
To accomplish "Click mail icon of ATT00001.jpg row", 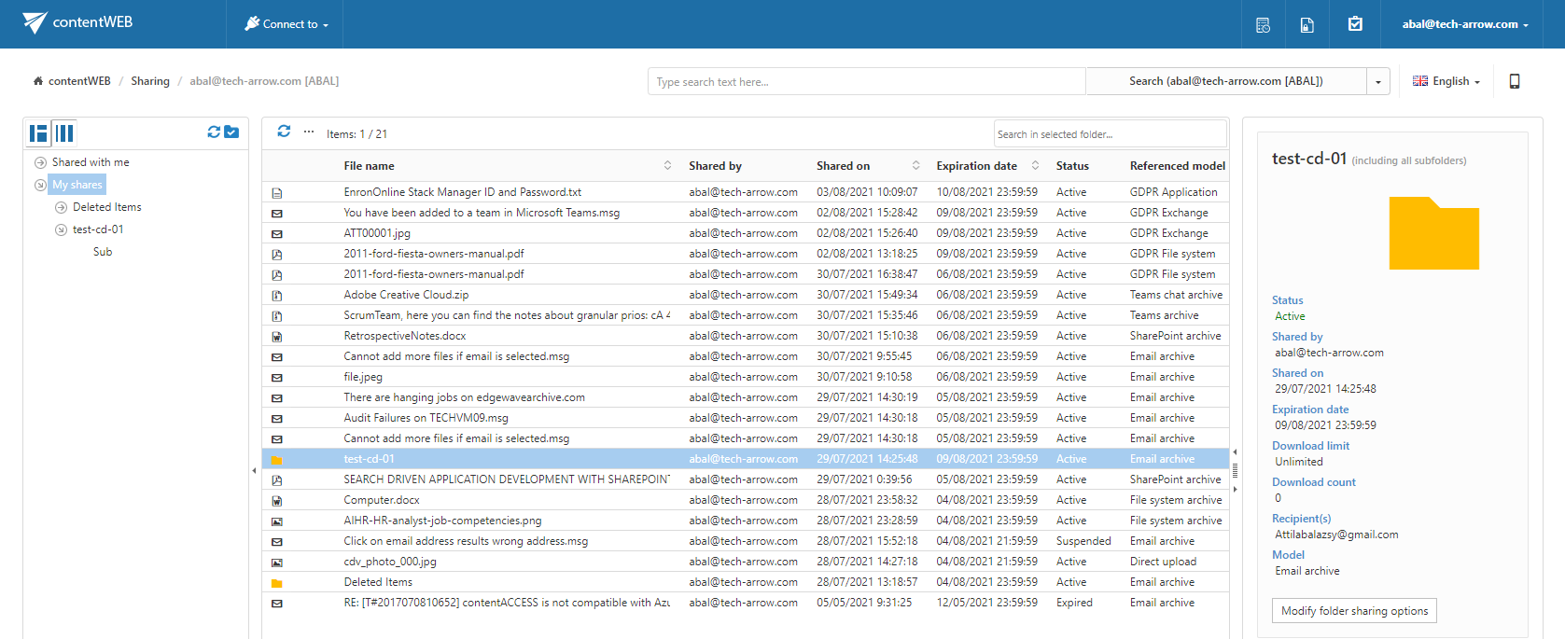I will (277, 234).
